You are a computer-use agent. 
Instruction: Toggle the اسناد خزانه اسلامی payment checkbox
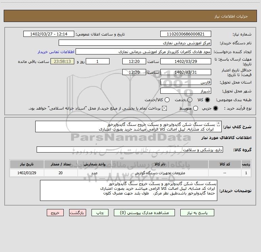click(164, 108)
